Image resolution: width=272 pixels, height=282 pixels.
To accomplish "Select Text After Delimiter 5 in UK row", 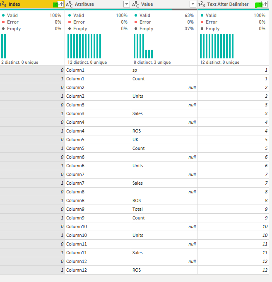I will [x=233, y=140].
